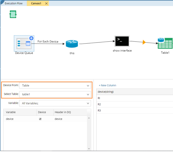The width and height of the screenshot is (173, 152).
Task: Expand the Select Table dropdown
Action: [55, 94]
